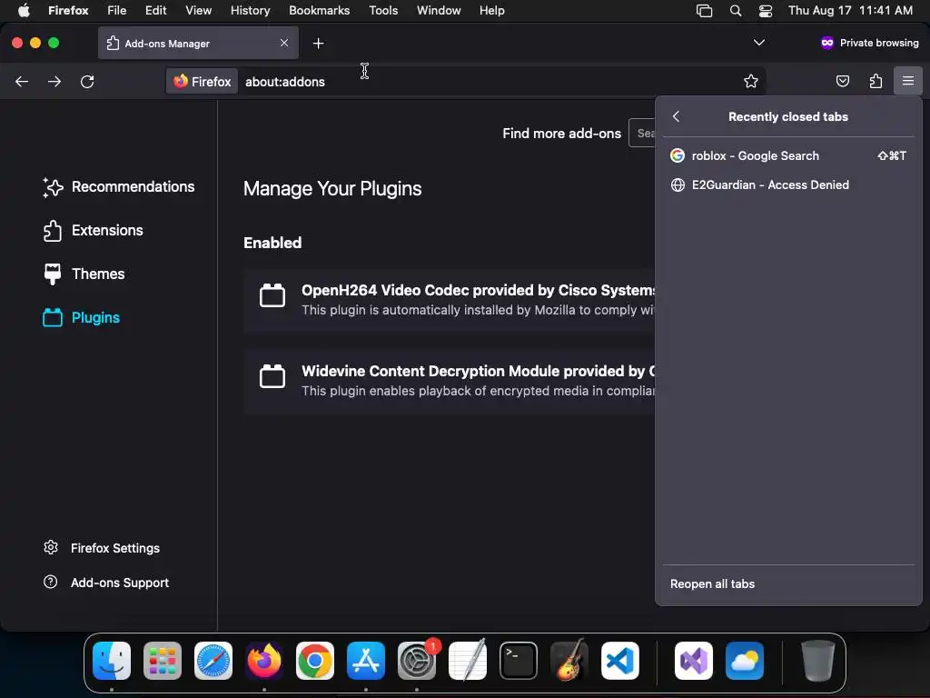Viewport: 930px width, 698px height.
Task: Open Launchpad from the dock
Action: [163, 661]
